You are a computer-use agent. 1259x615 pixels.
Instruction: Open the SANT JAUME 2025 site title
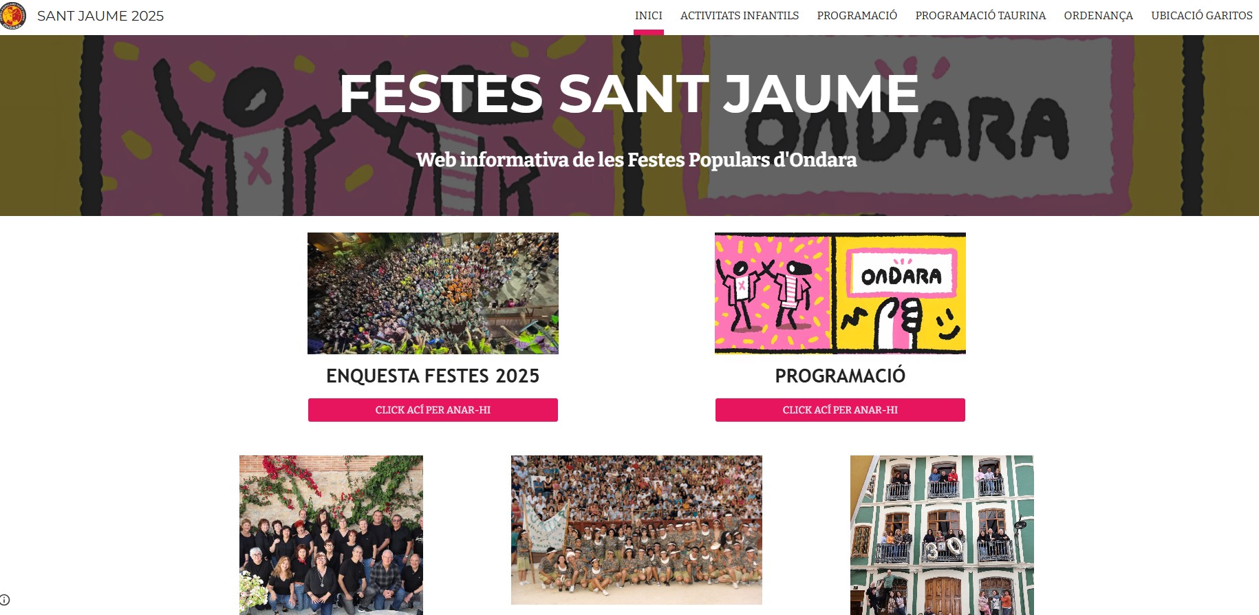point(100,16)
